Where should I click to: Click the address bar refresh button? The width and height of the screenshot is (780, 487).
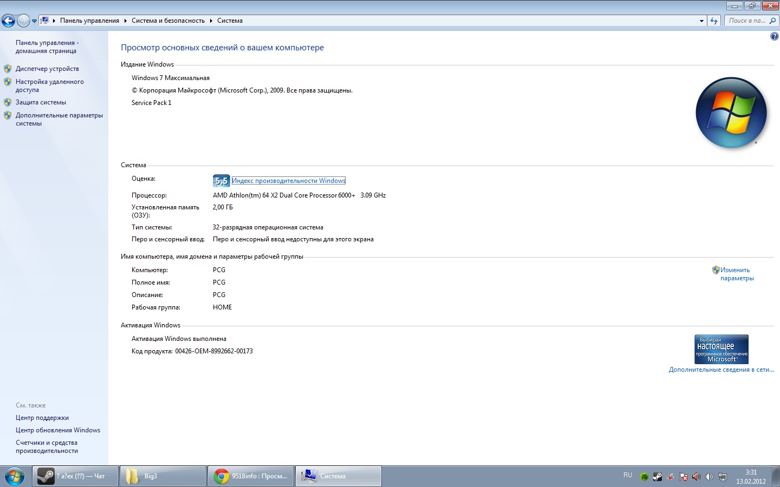click(714, 21)
